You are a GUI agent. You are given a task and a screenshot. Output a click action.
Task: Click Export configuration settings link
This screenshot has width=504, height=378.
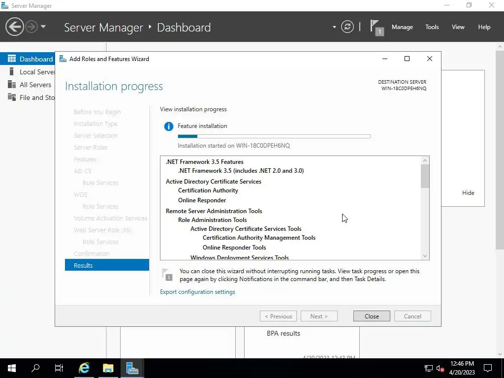click(x=197, y=292)
